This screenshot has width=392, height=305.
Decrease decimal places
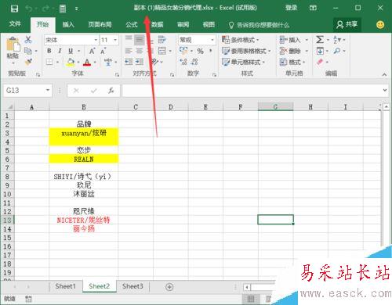click(x=194, y=62)
